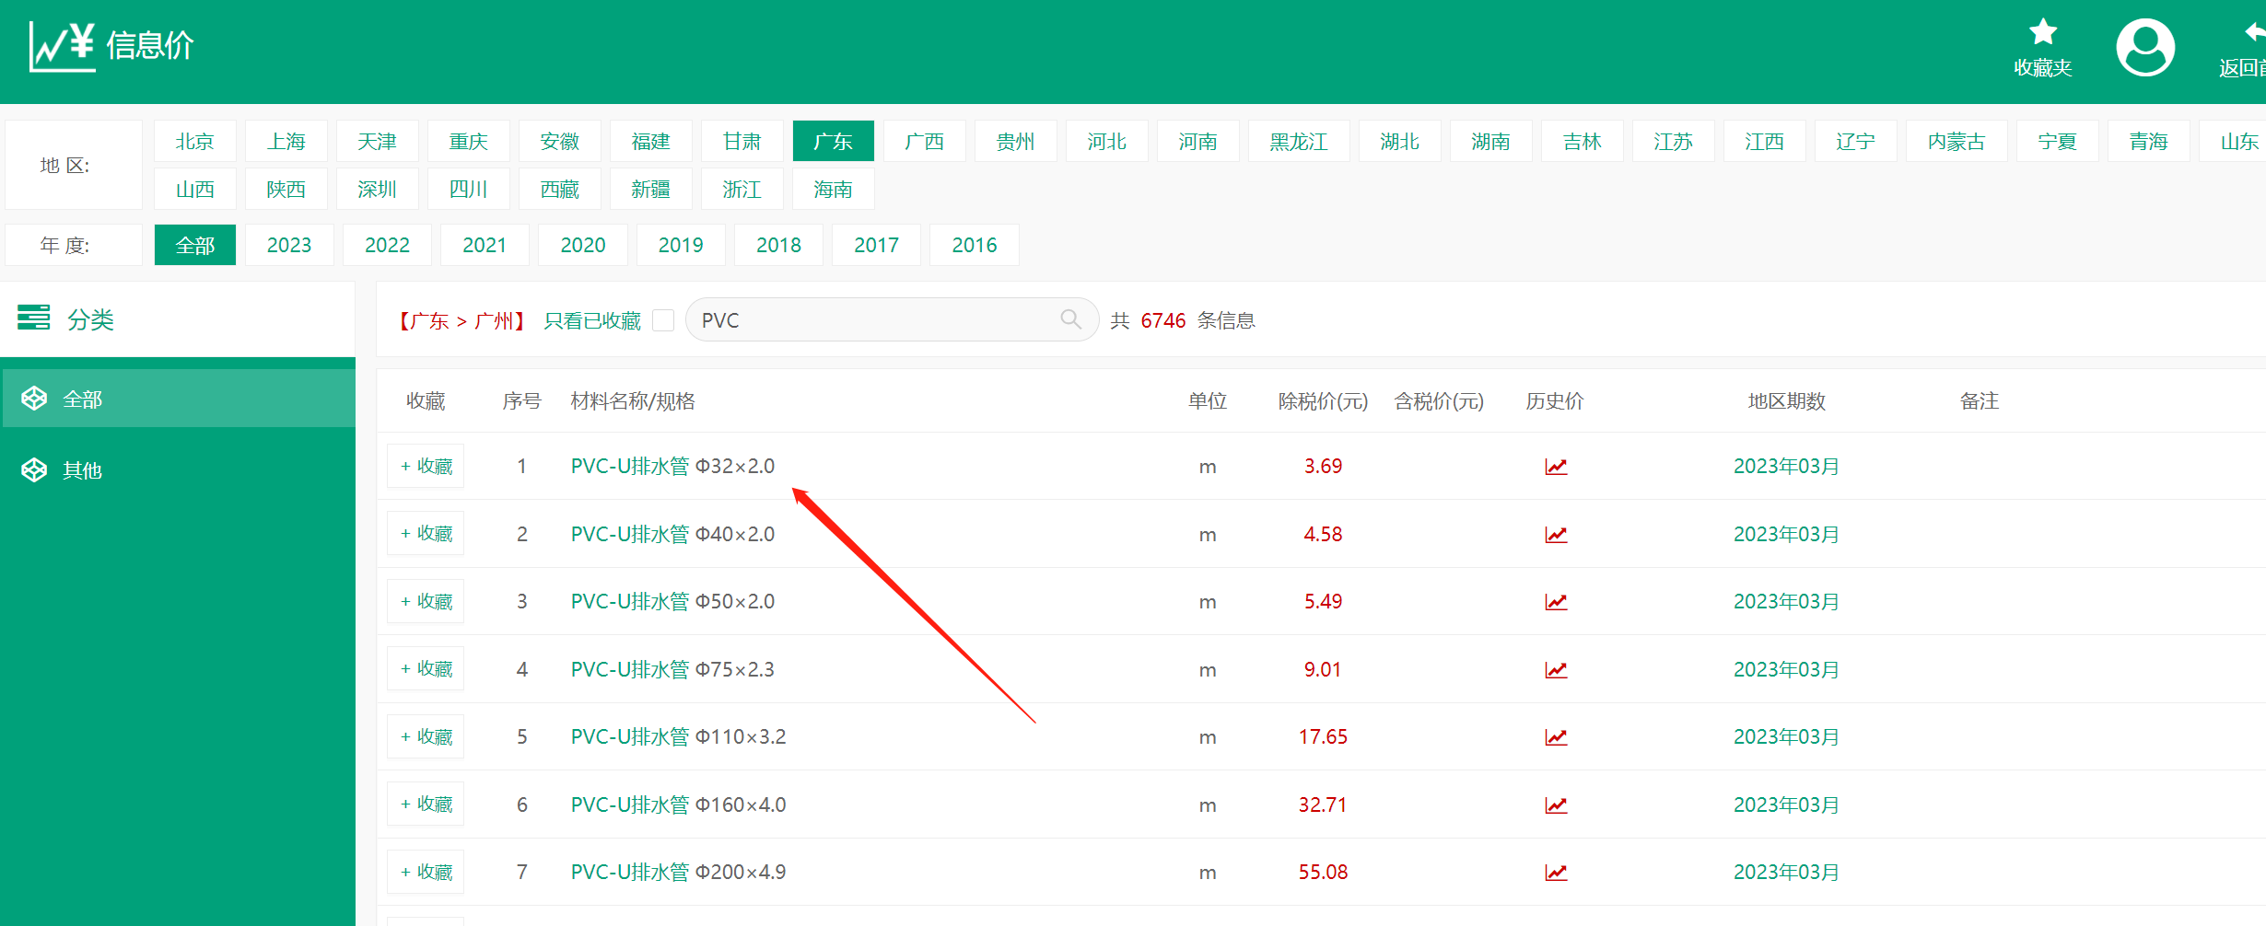Open history price chart for Φ40×2.0
The image size is (2266, 926).
[1556, 535]
